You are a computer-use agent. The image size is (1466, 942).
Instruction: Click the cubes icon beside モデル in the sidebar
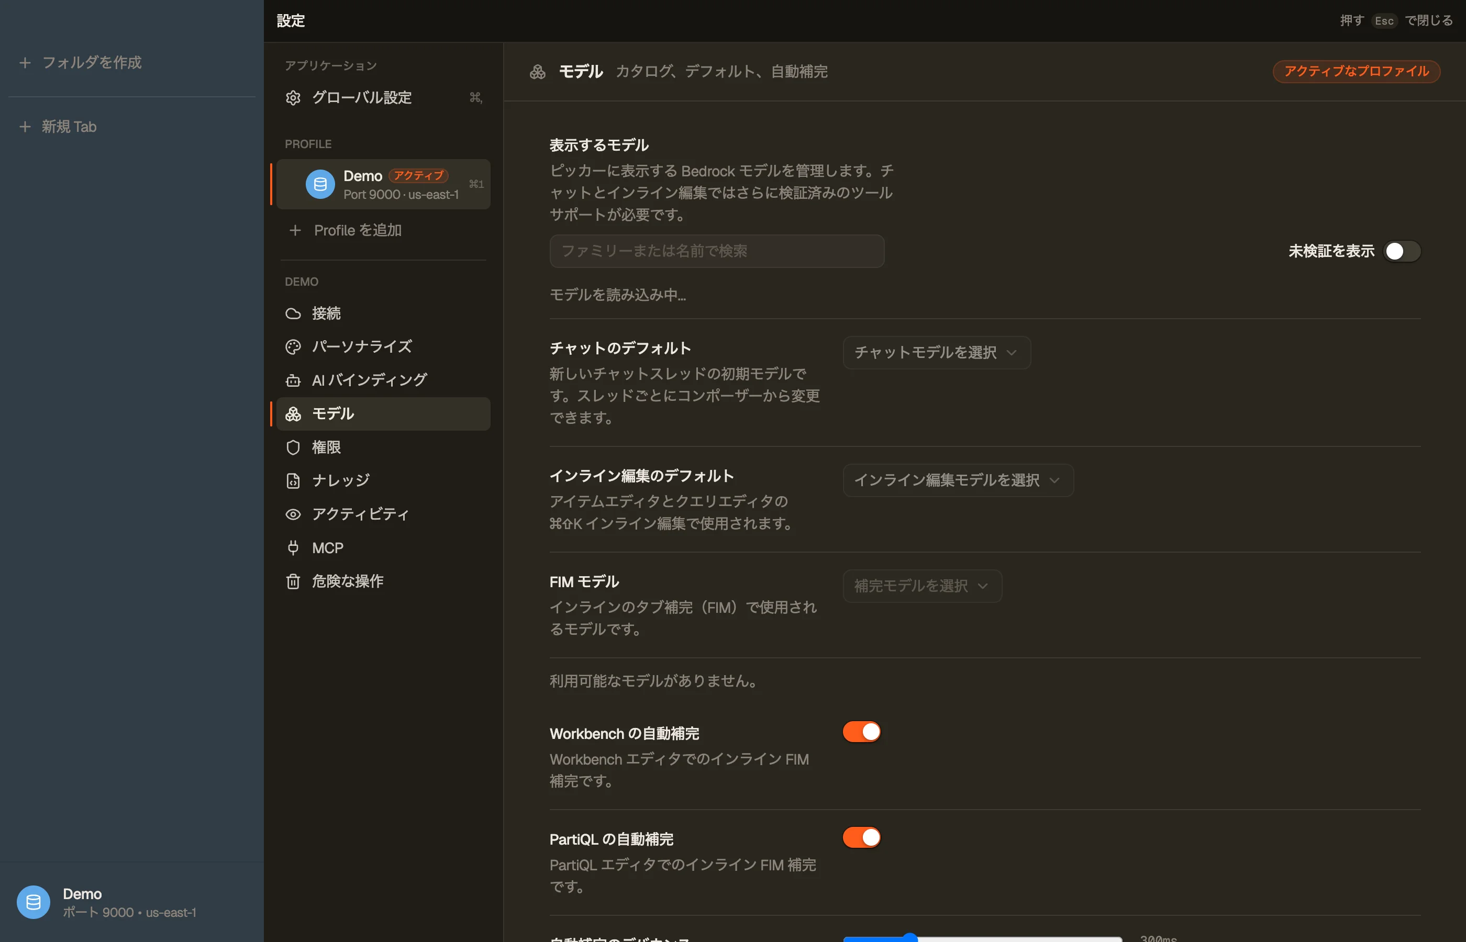coord(293,414)
